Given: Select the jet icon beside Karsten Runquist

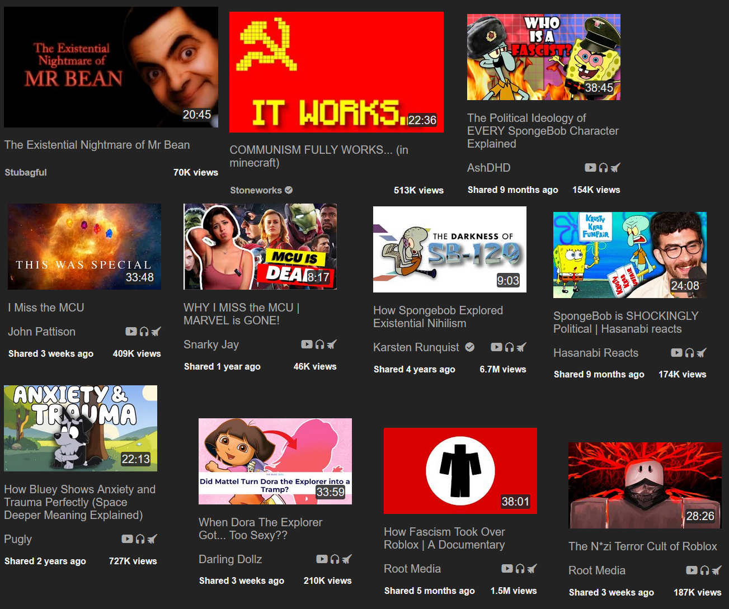Looking at the screenshot, I should 521,347.
